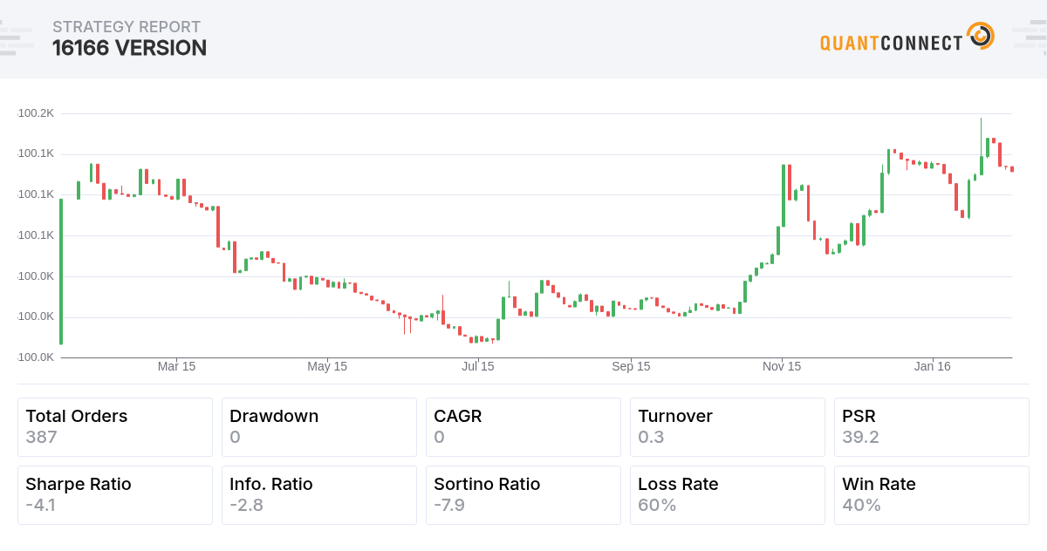Click the 100.2K y-axis label
Viewport: 1047px width, 551px height.
(36, 113)
